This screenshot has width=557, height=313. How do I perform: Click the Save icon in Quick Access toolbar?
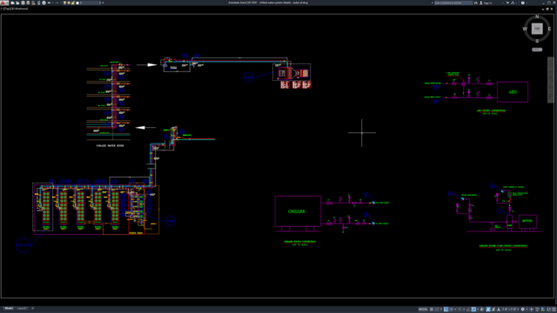(x=23, y=3)
